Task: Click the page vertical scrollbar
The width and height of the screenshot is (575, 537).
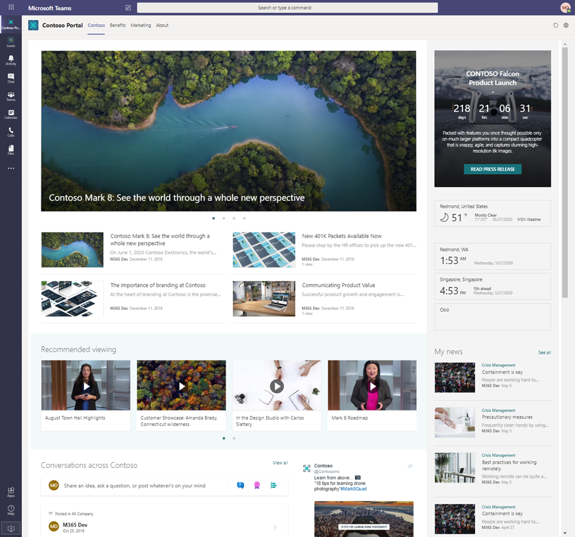Action: tap(565, 172)
